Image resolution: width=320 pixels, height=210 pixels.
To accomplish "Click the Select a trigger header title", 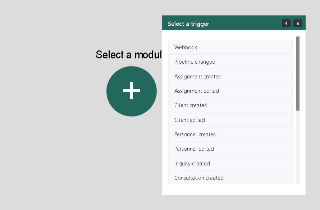I will [188, 24].
